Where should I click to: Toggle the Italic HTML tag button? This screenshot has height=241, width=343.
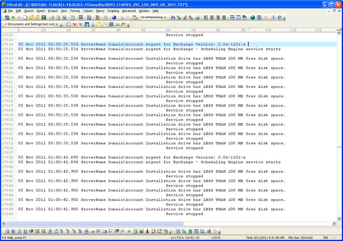point(19,231)
